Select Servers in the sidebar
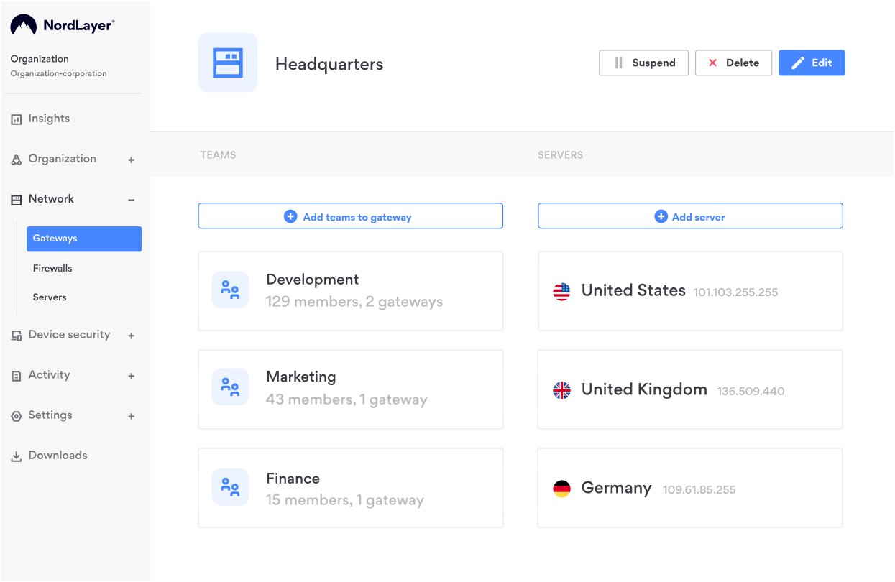Image resolution: width=895 pixels, height=582 pixels. pos(49,297)
